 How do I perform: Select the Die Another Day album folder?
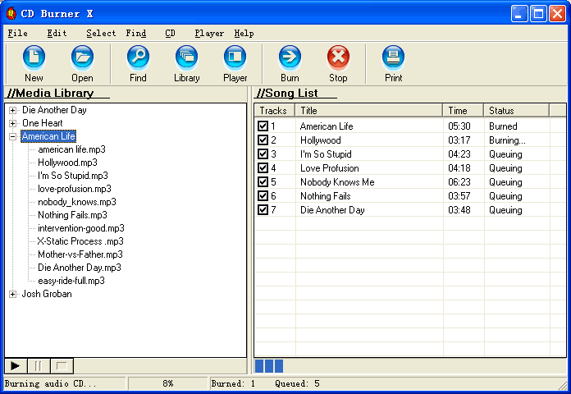point(54,110)
